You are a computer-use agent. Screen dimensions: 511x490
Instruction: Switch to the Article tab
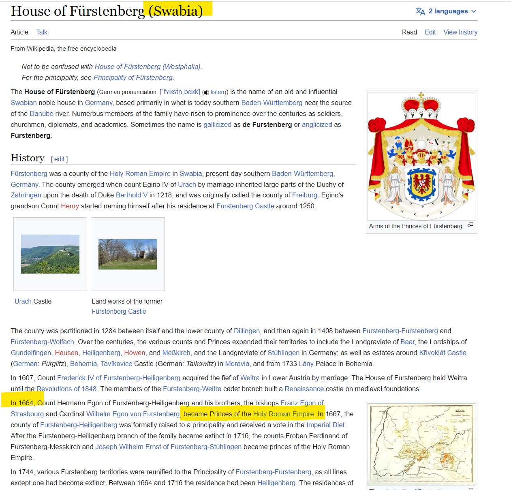[19, 32]
